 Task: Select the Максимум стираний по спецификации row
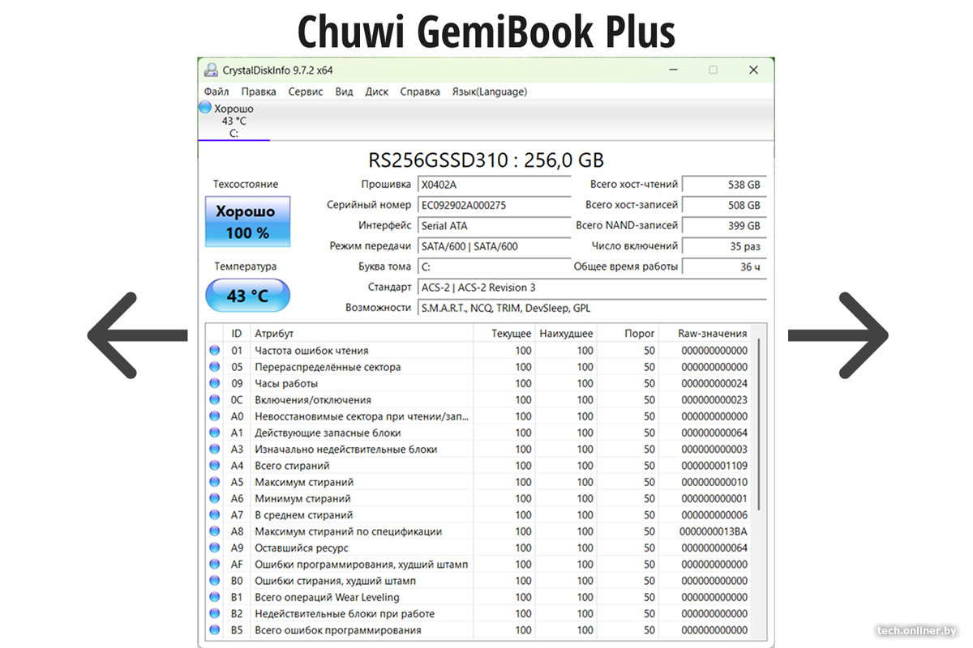[478, 531]
